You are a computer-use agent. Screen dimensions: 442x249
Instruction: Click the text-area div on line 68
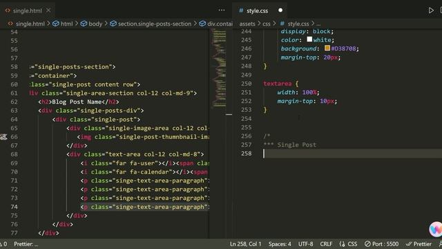pos(135,154)
